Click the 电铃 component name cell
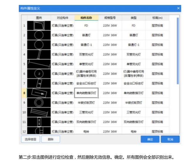Viewport: 193px width, 168px height. (x=86, y=131)
